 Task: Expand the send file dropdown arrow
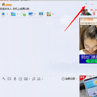pos(18,14)
